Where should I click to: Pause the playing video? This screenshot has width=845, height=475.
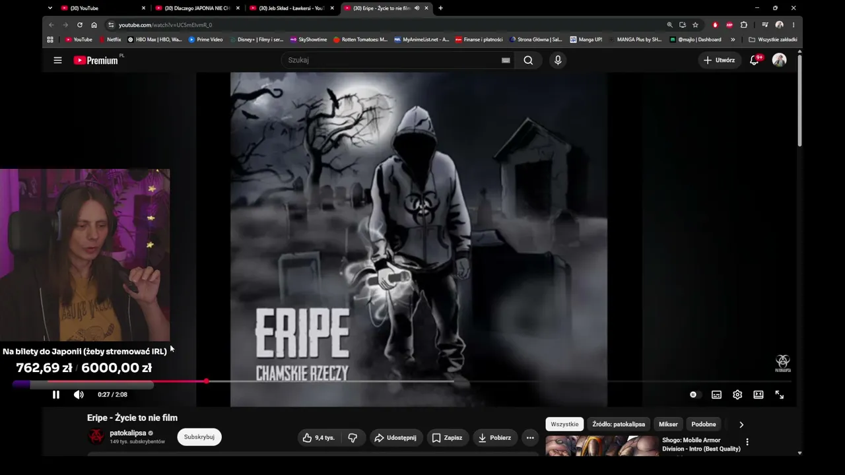[x=56, y=395]
